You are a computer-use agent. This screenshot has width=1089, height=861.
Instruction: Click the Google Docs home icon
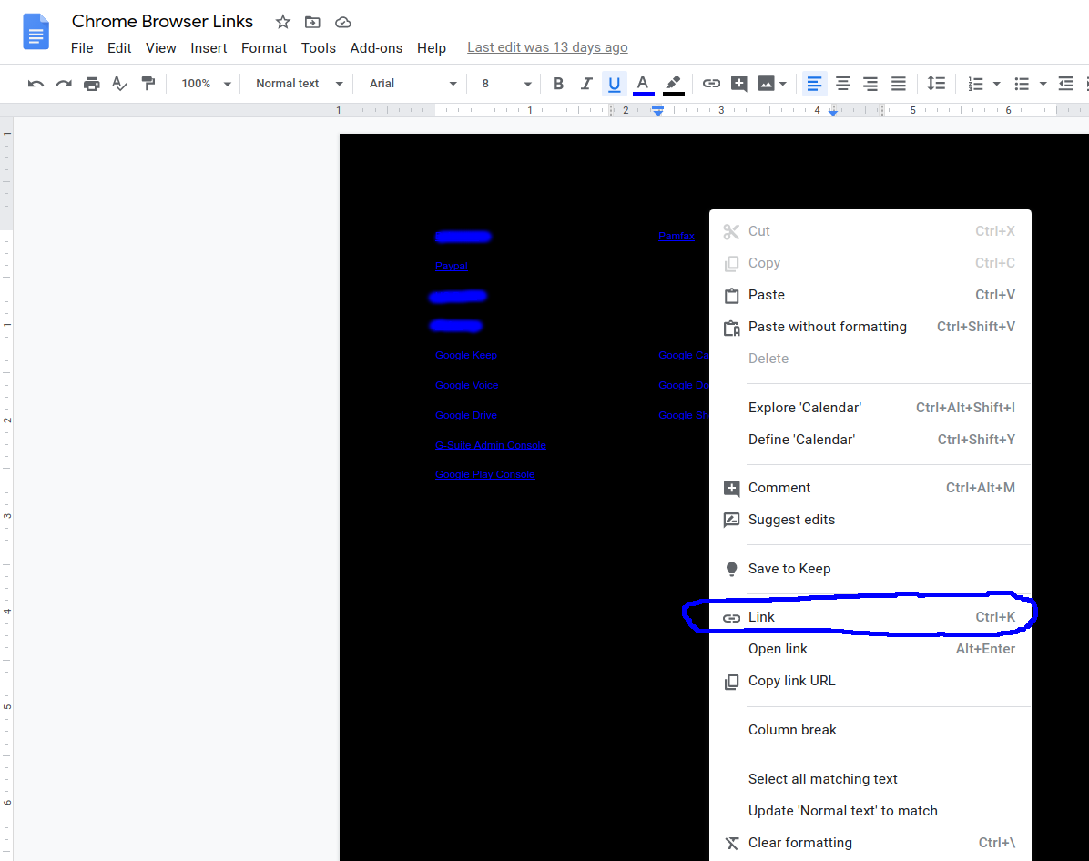36,32
